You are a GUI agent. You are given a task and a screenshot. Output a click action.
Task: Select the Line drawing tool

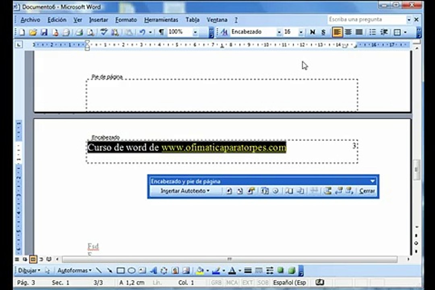(99, 270)
